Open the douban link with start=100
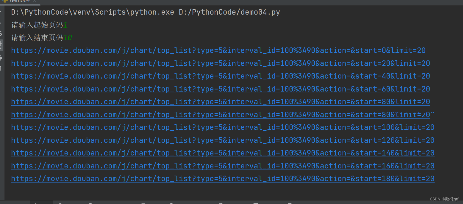Screen dimensions: 463x204 pos(223,127)
